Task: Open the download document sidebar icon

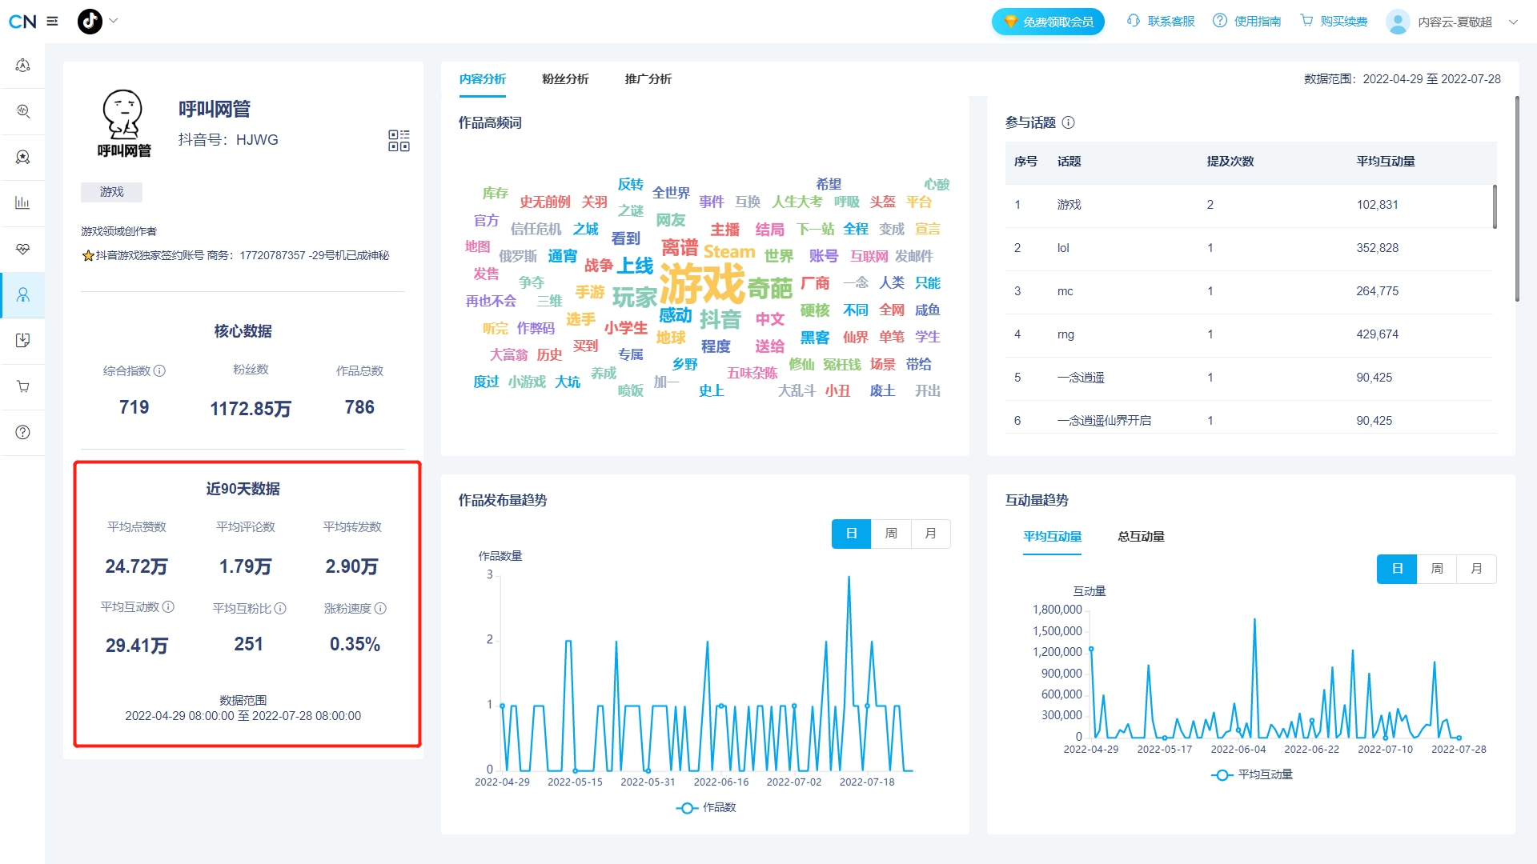Action: [22, 340]
